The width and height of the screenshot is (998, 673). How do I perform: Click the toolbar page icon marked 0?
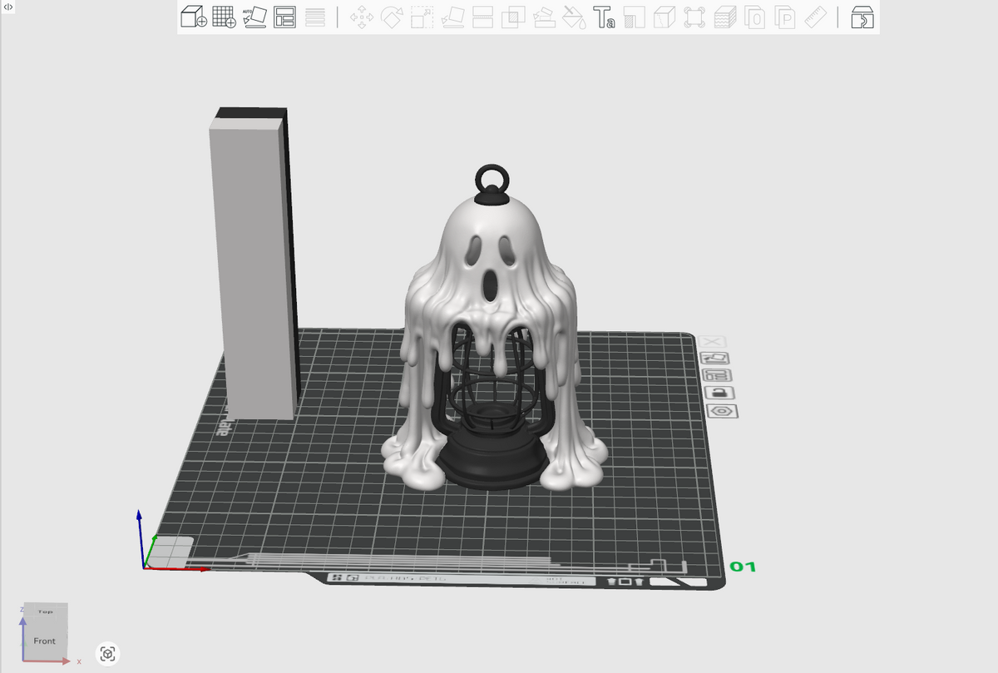tap(755, 17)
